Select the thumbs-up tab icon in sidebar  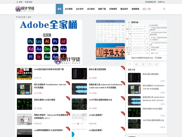click(x=136, y=64)
